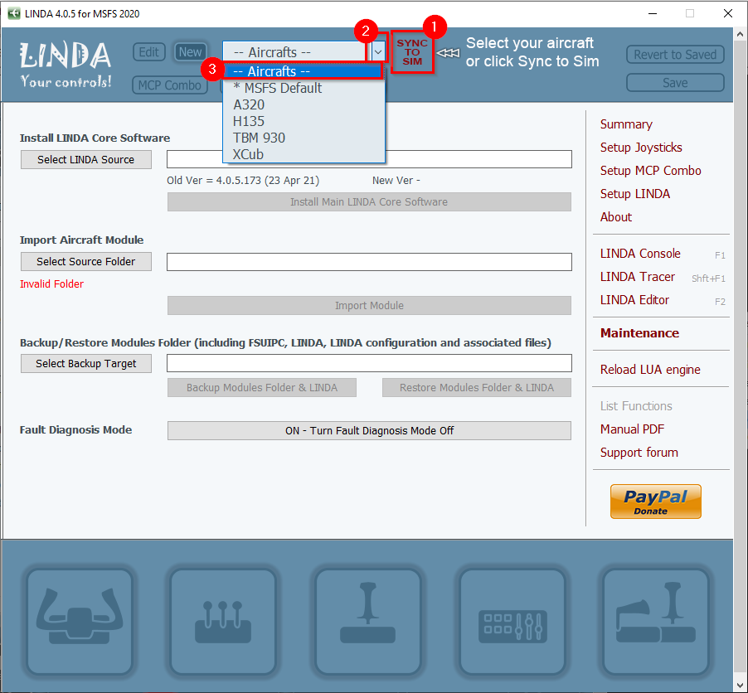Click Select Backup Target button
This screenshot has height=693, width=748.
[86, 363]
